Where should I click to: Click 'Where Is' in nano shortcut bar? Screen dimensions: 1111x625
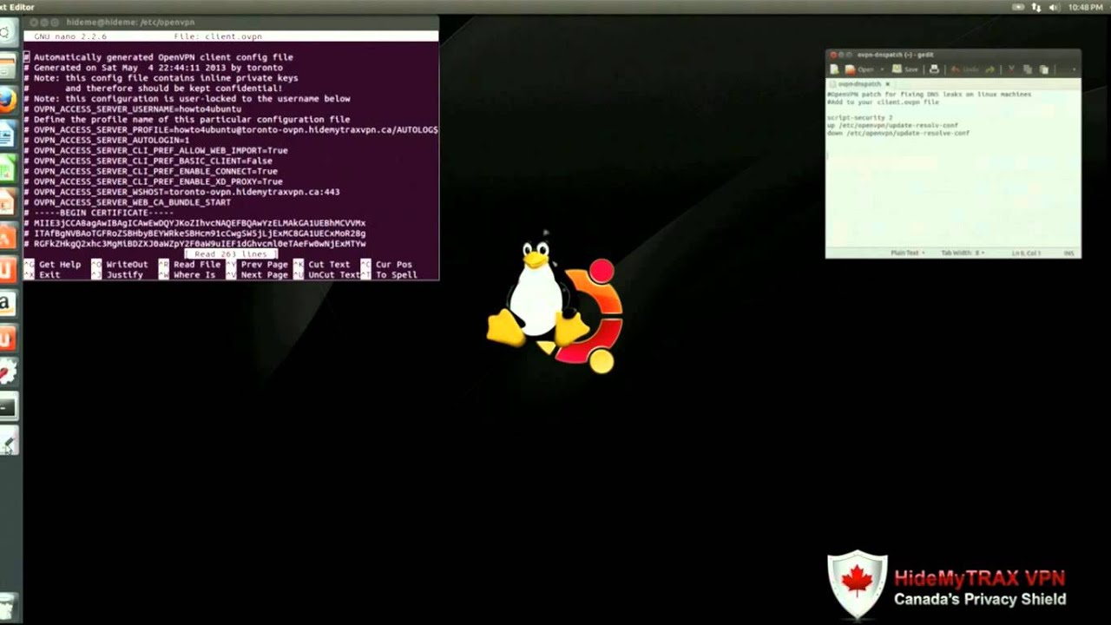(x=194, y=275)
